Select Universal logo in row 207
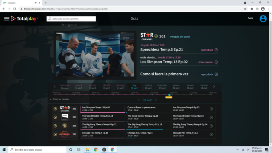This screenshot has width=272, height=153. pos(65,134)
